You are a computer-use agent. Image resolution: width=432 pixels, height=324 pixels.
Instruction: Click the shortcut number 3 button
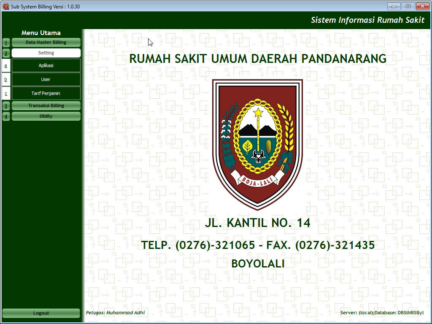point(6,105)
